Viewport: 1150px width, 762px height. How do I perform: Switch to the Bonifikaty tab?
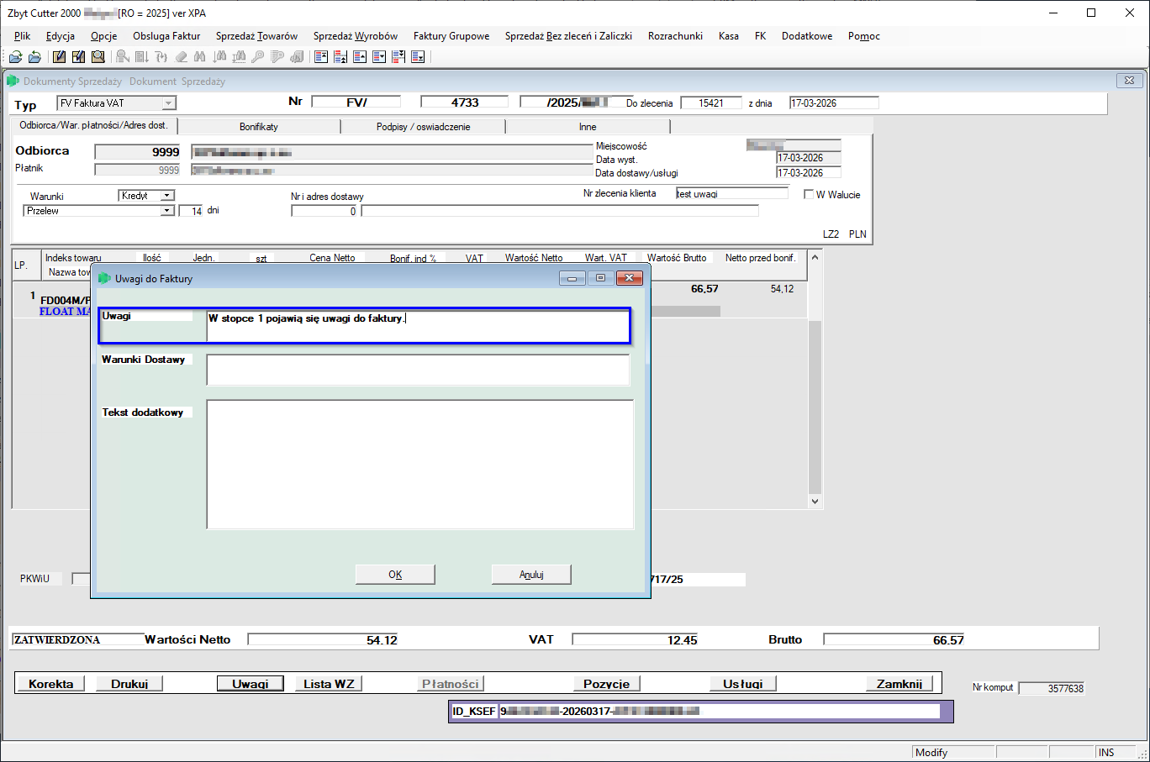[259, 127]
